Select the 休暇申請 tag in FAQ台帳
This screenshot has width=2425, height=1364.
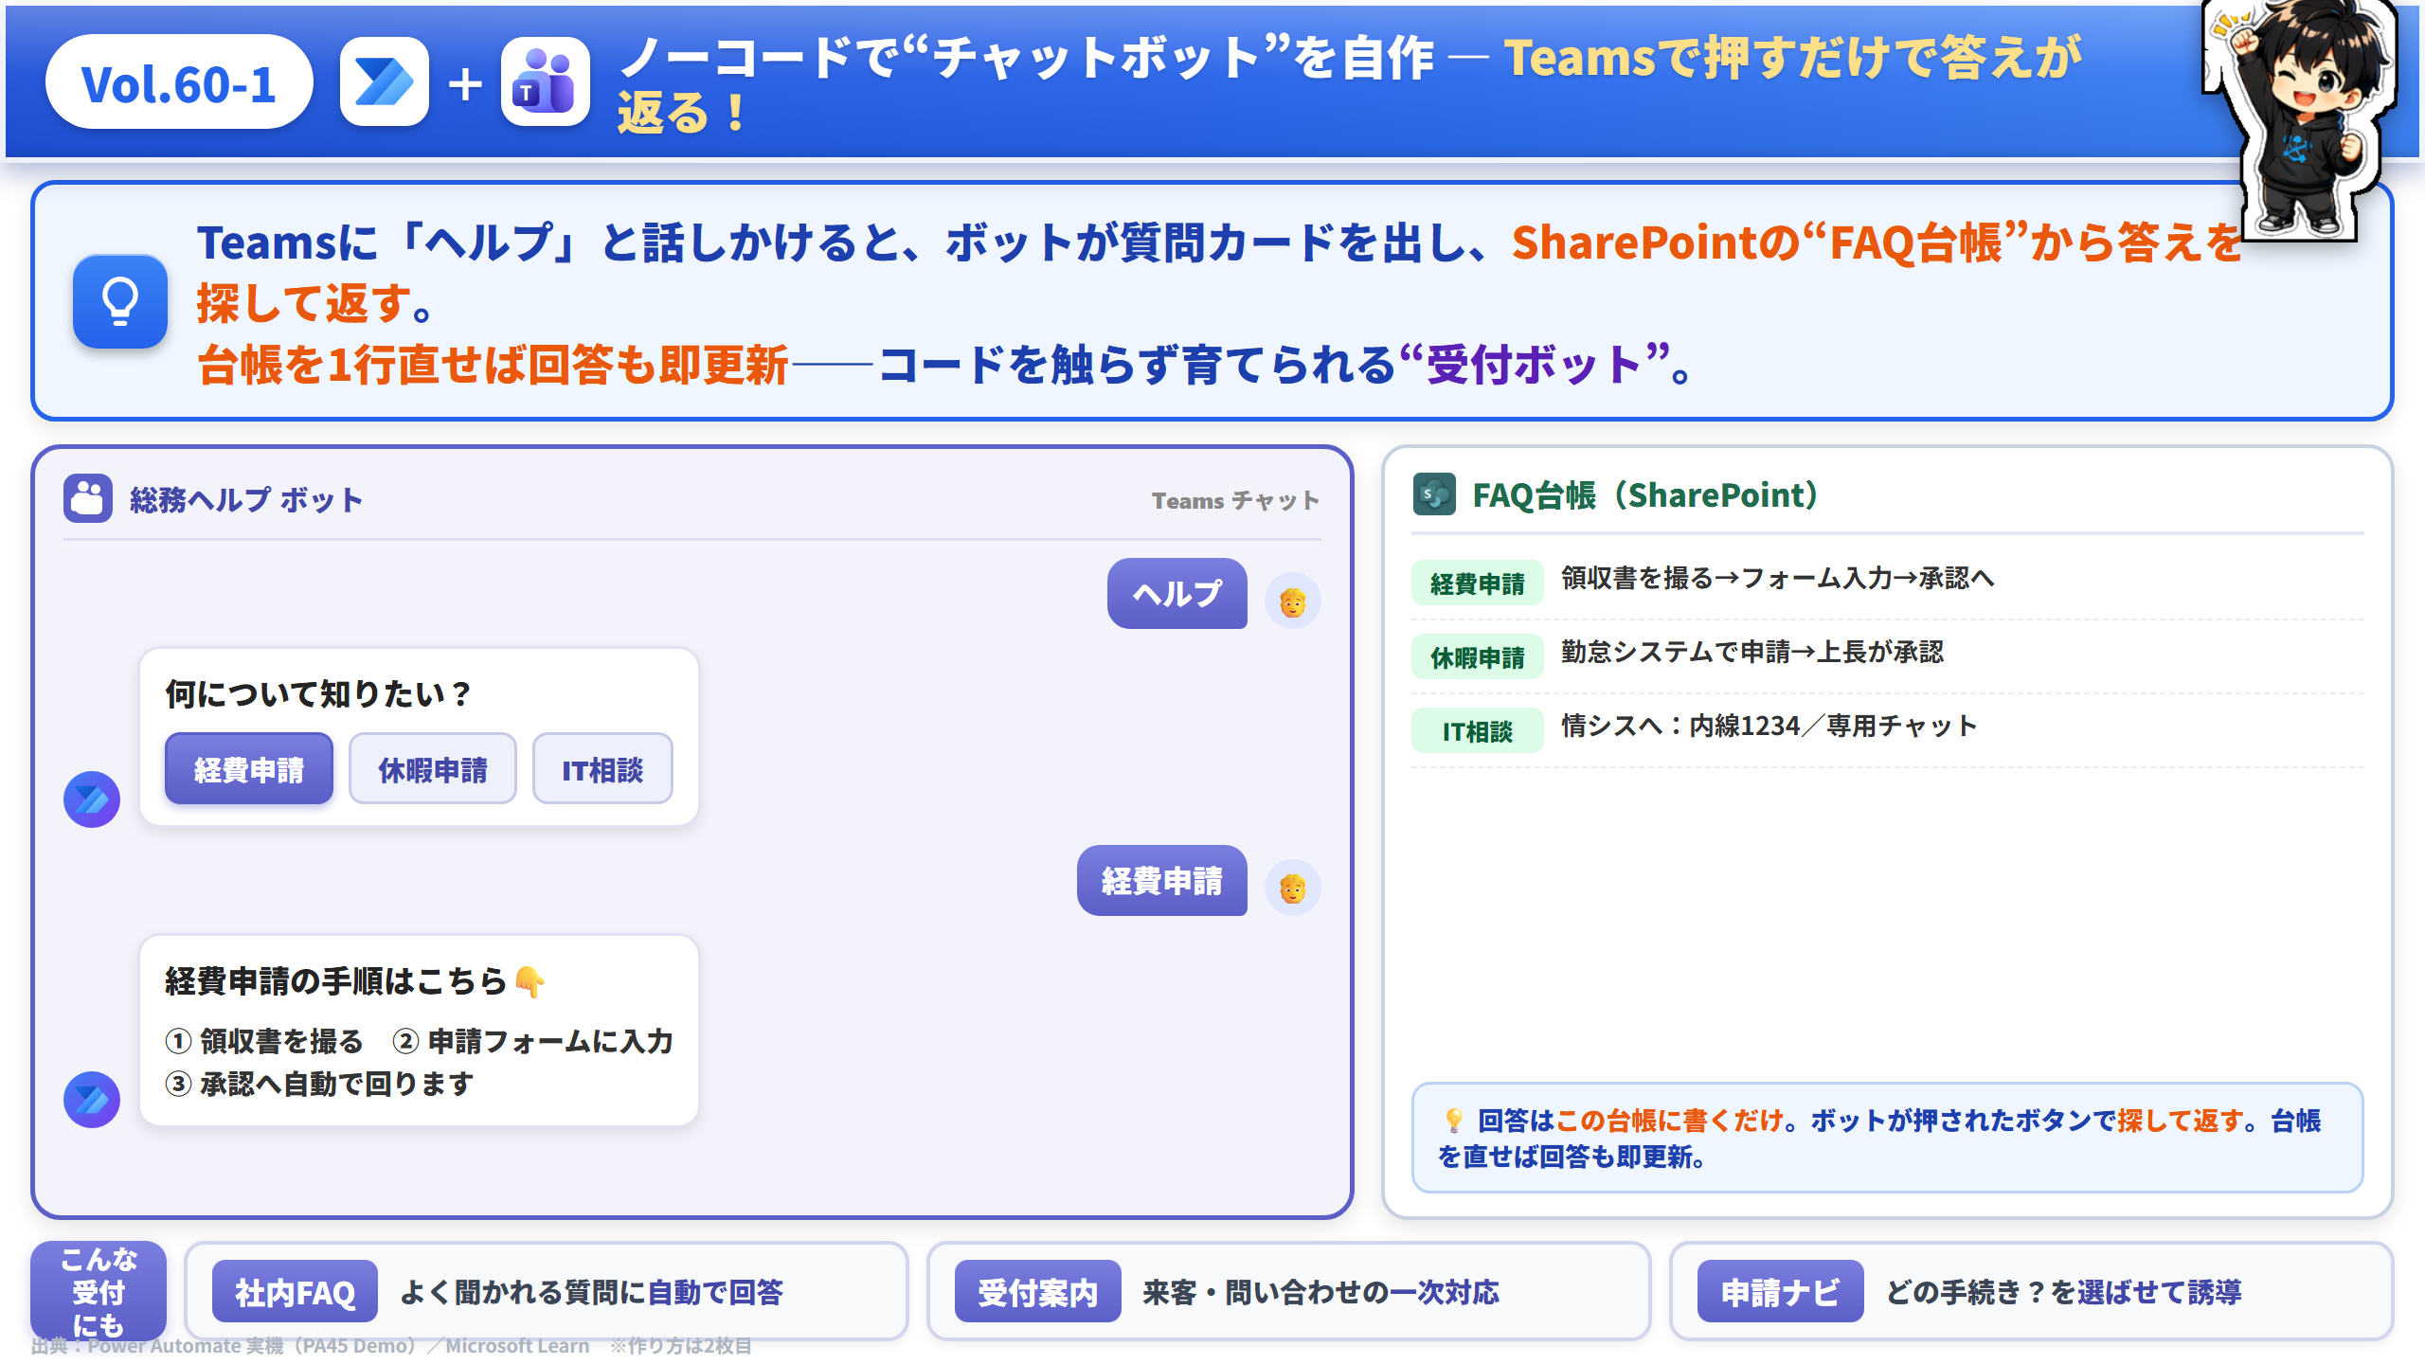click(1478, 656)
